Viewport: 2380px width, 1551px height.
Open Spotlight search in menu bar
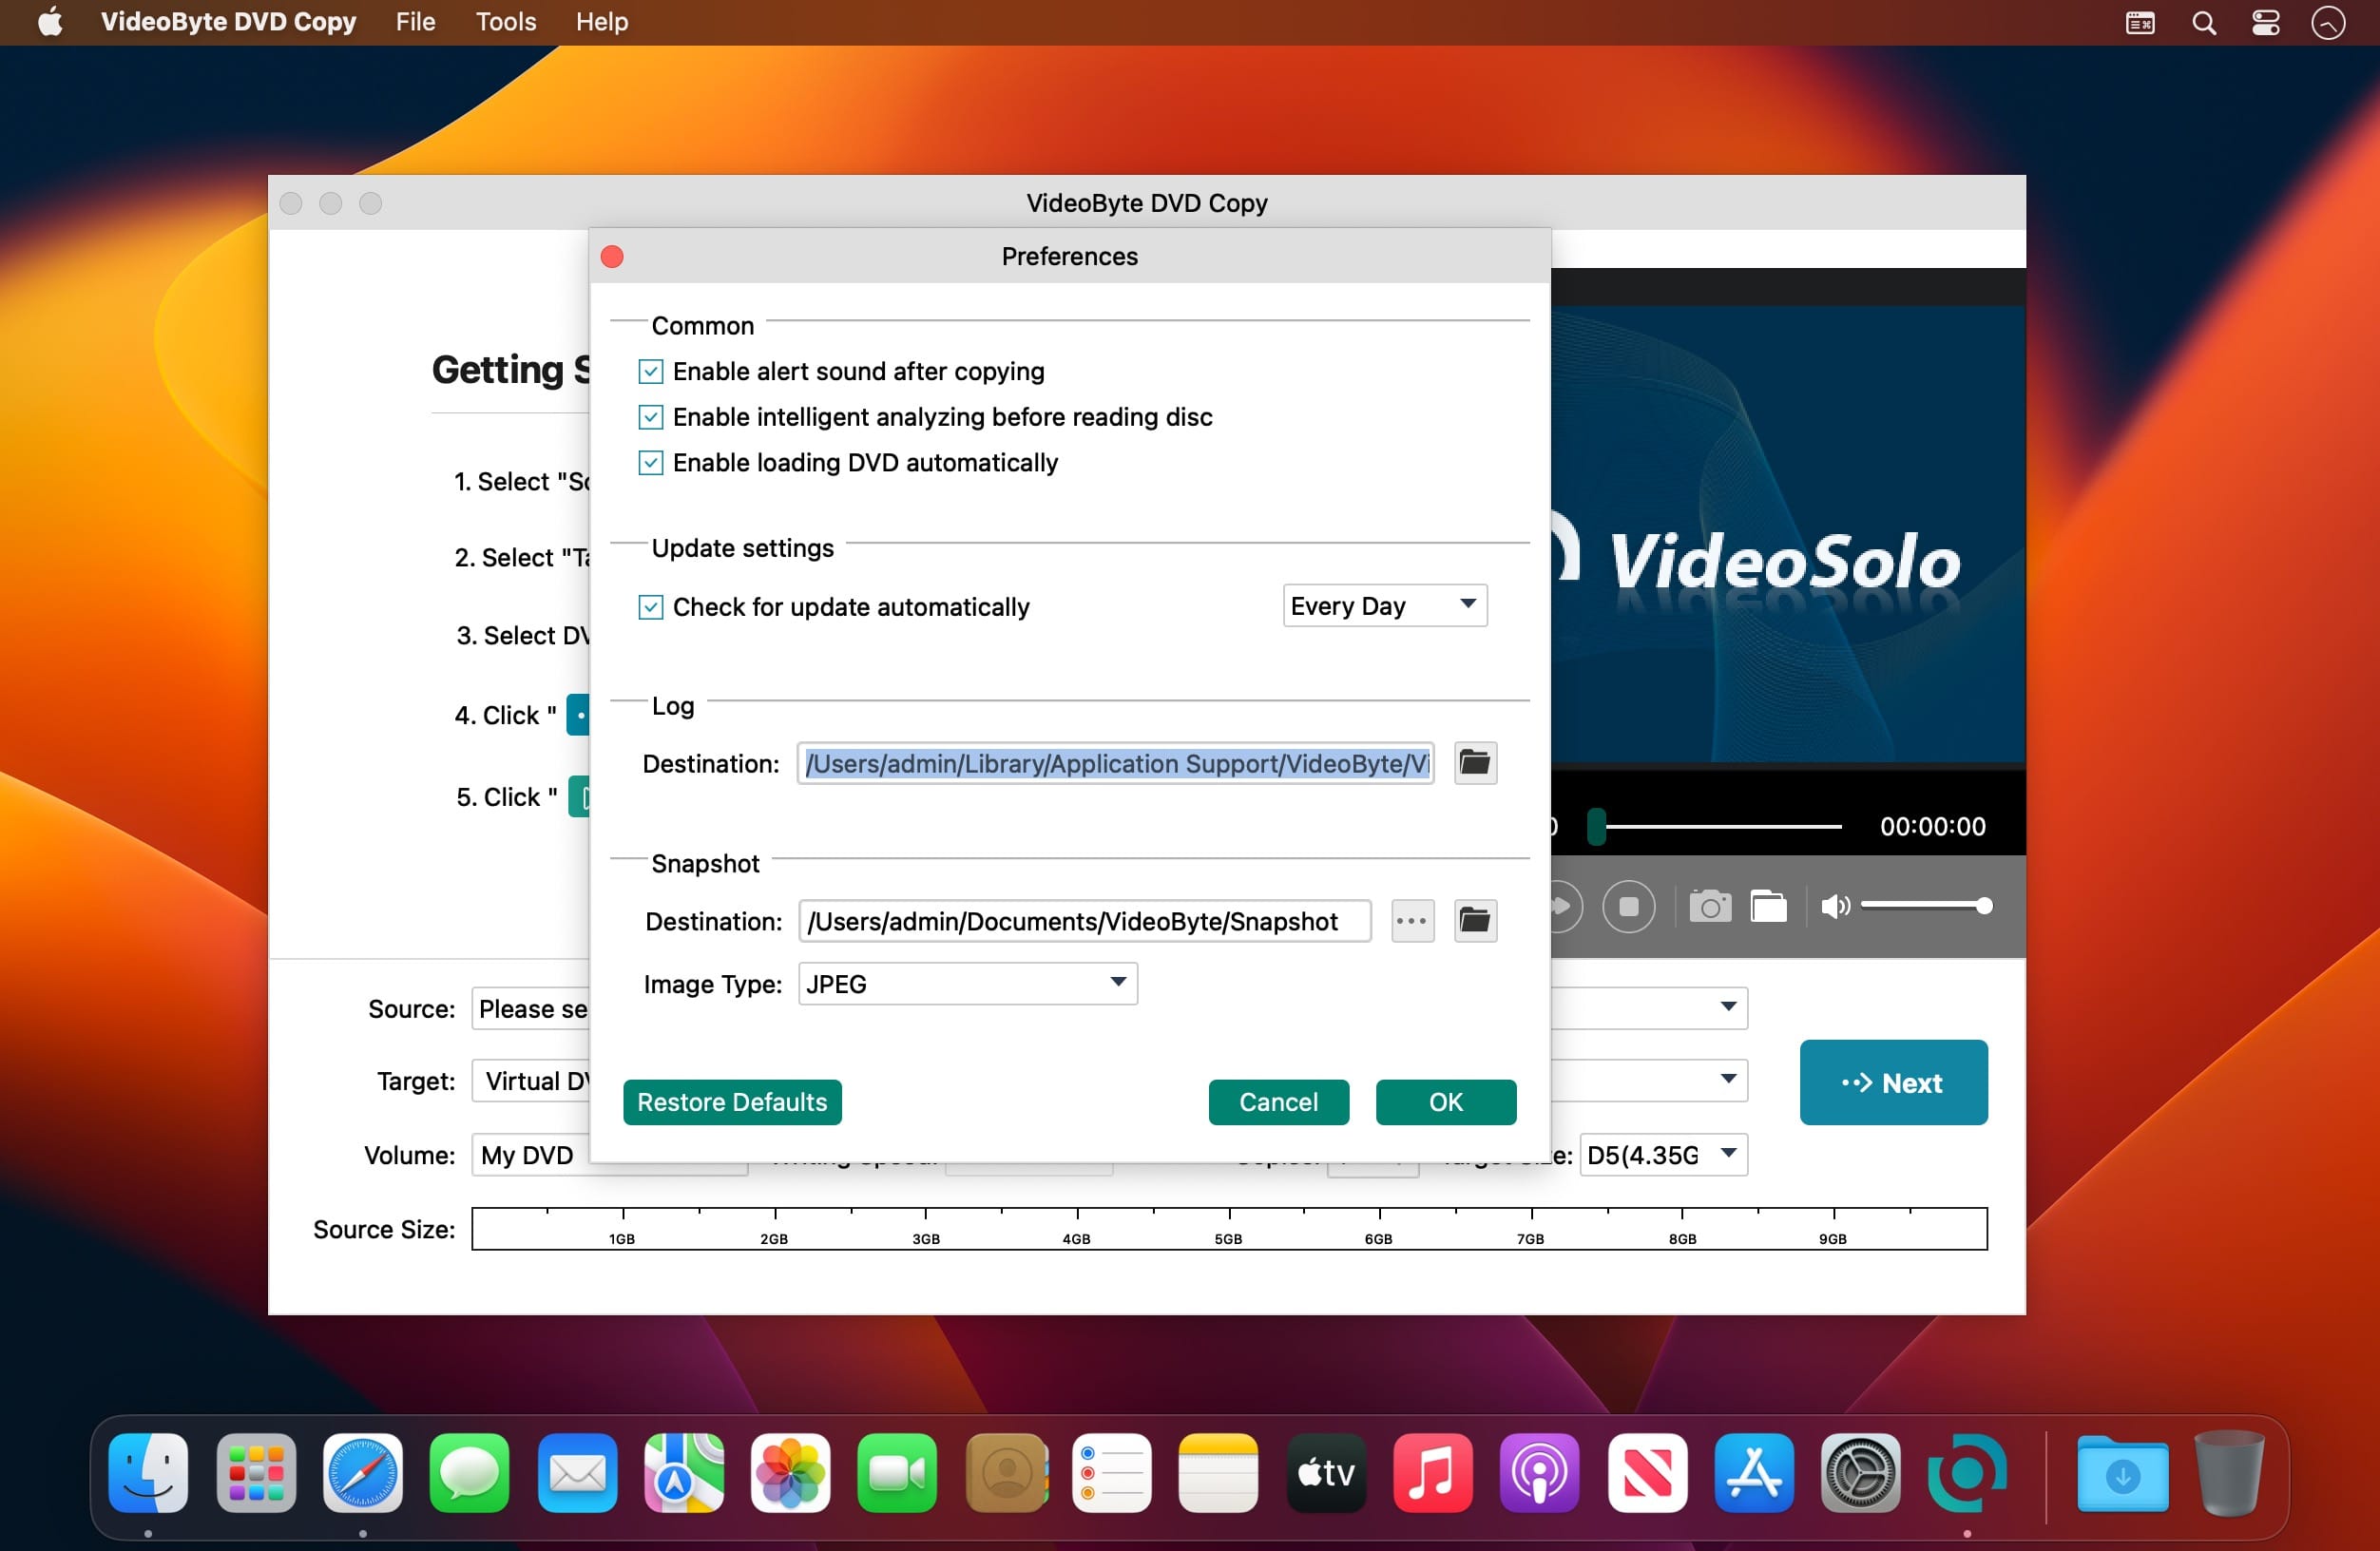tap(2204, 22)
